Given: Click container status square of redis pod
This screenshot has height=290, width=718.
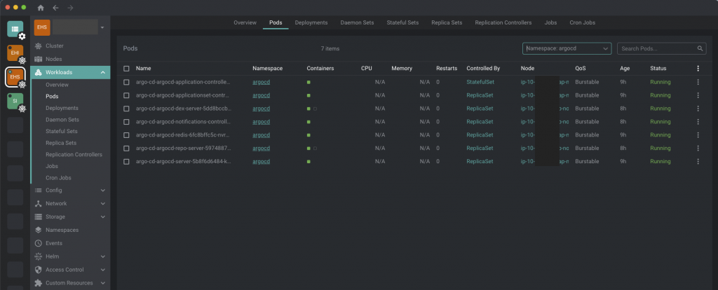Looking at the screenshot, I should [x=309, y=135].
